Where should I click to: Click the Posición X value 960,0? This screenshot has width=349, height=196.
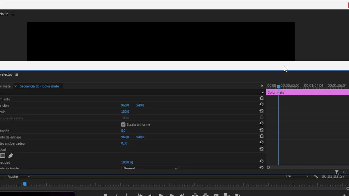click(x=125, y=105)
